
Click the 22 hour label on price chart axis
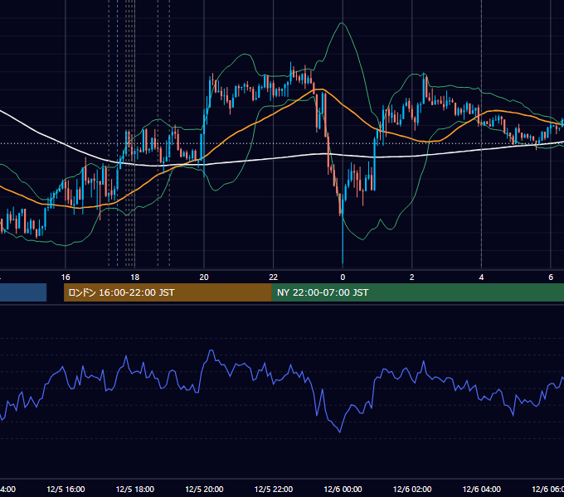click(x=274, y=277)
